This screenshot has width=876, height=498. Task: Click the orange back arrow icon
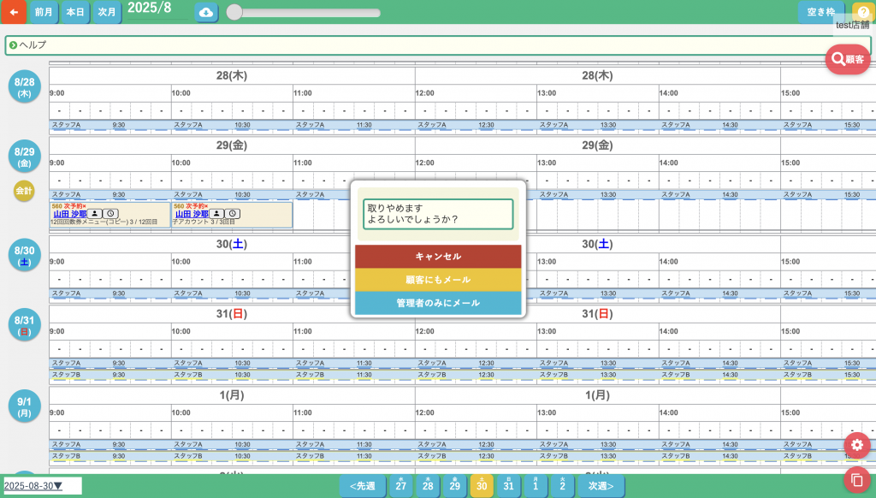(13, 12)
